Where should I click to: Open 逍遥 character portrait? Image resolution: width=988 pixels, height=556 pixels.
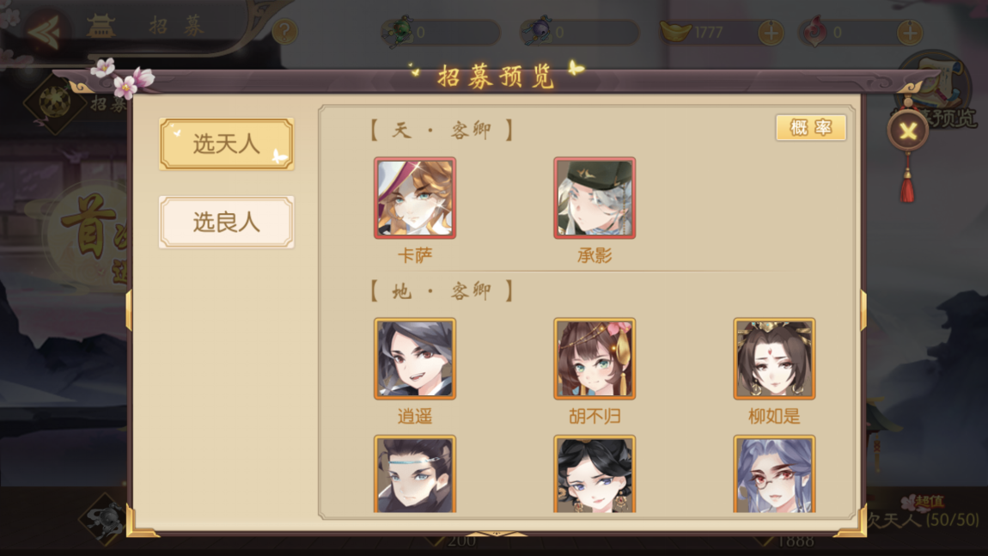point(415,358)
